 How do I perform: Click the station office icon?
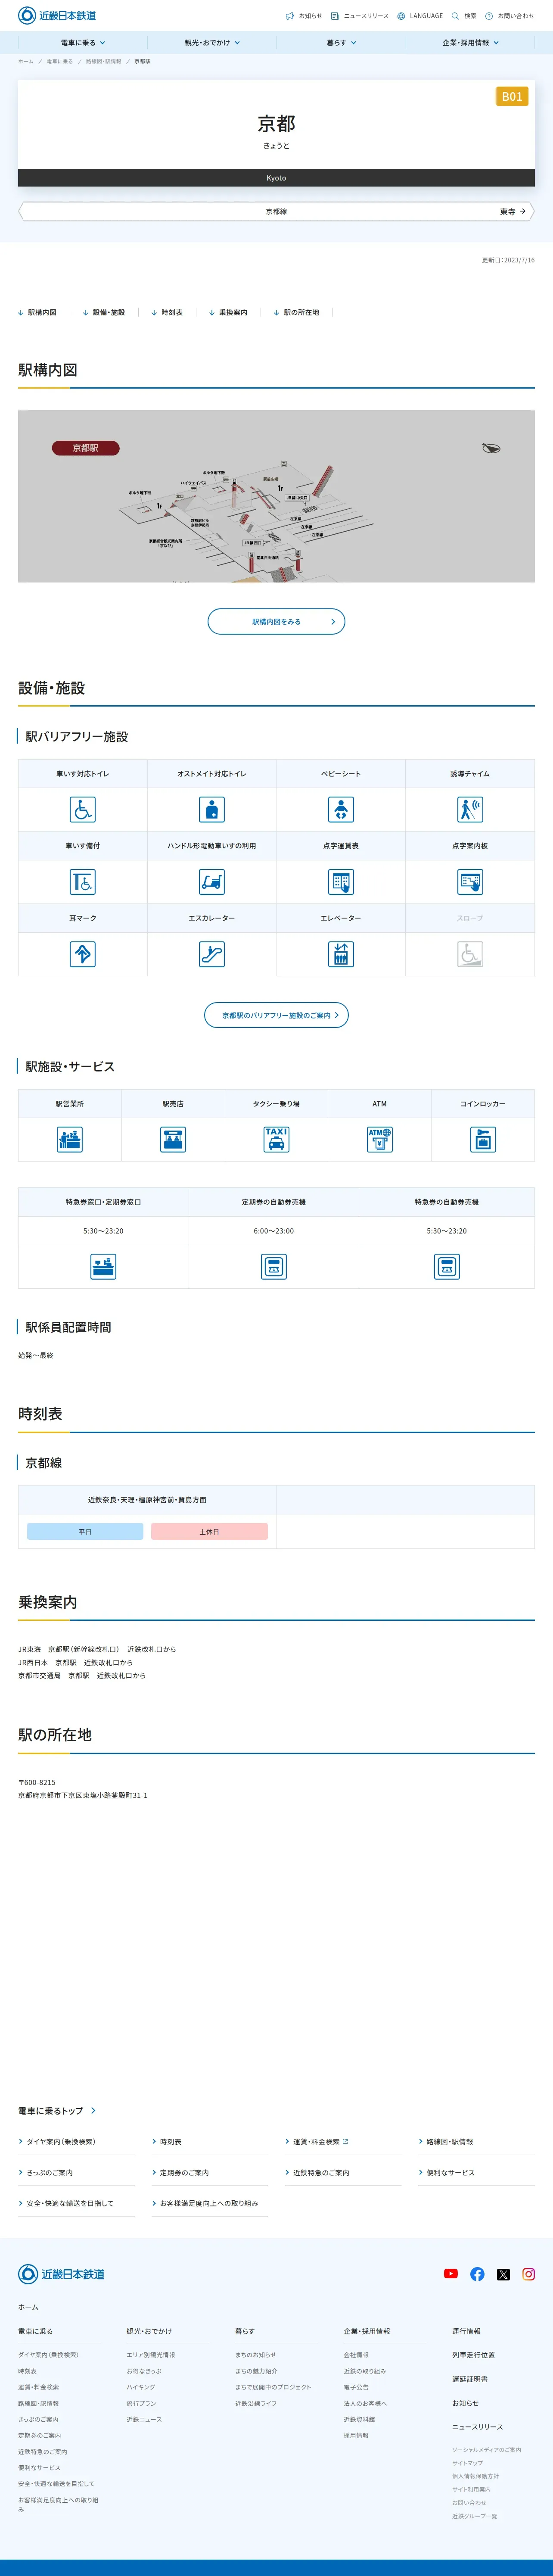point(70,1139)
